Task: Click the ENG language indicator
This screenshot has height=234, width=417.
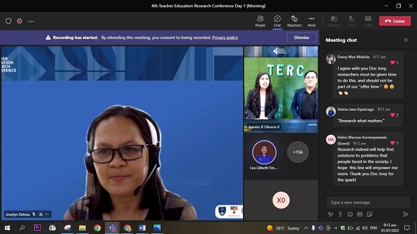Action: pos(374,228)
